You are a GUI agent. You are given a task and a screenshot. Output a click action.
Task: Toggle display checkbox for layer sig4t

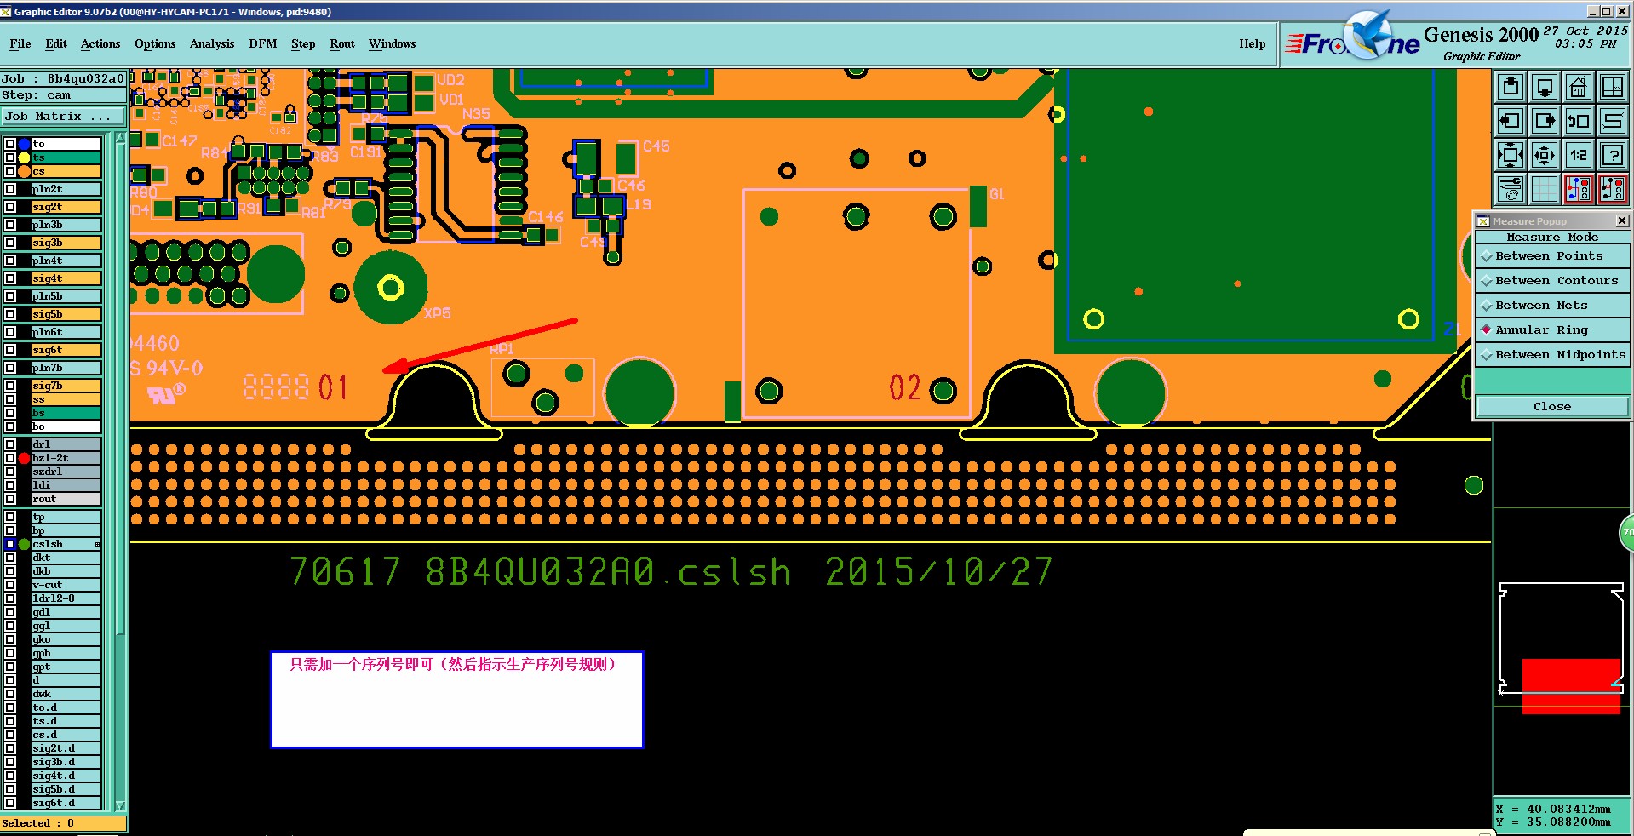tap(10, 278)
